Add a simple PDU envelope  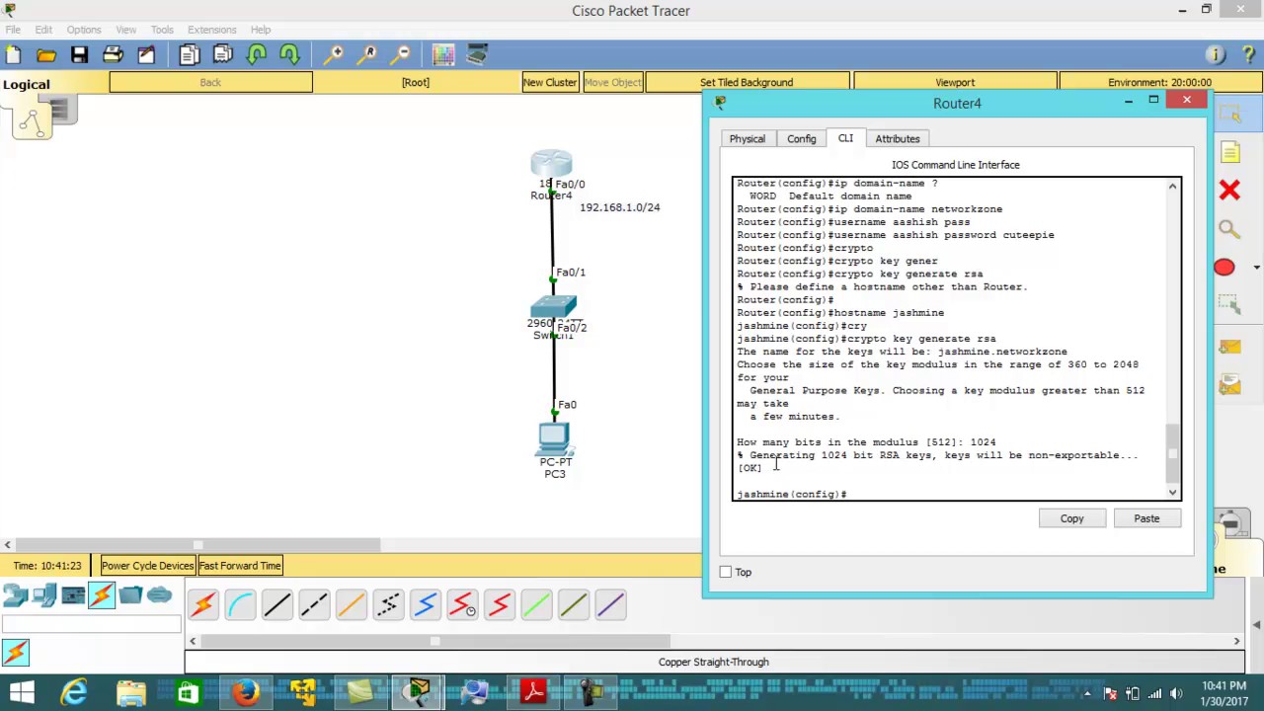[x=1229, y=347]
